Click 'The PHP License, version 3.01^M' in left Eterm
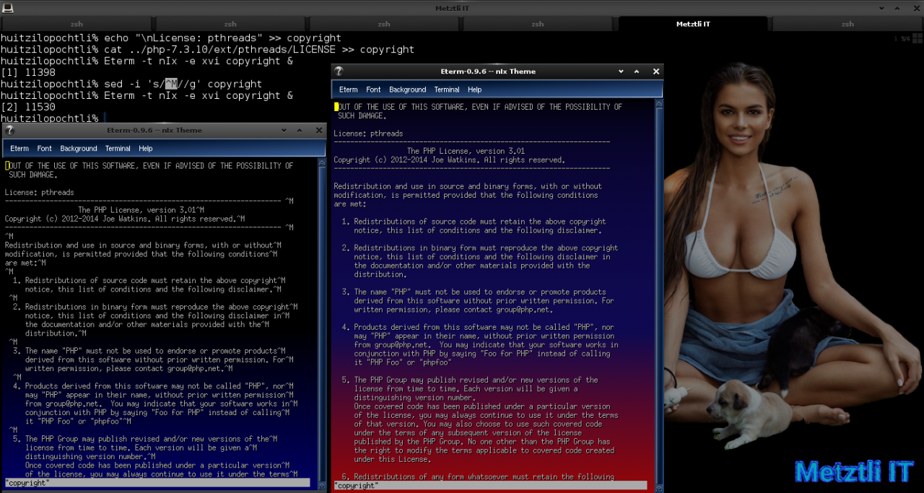 pyautogui.click(x=141, y=210)
